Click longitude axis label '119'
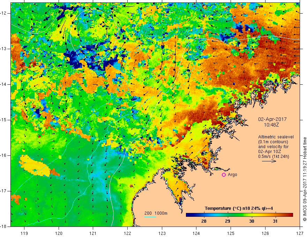The image size is (307, 237). pyautogui.click(x=24, y=233)
